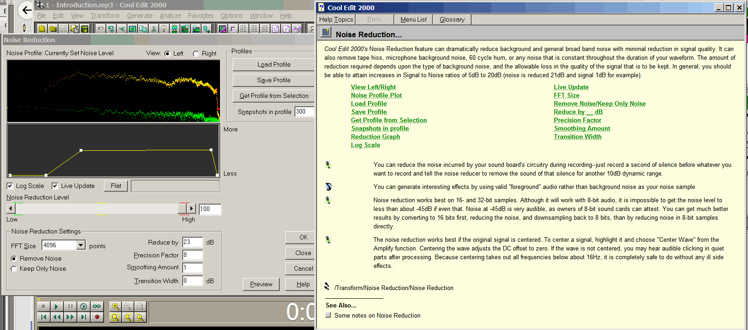This screenshot has height=330, width=748.
Task: Open the Generate menu
Action: (140, 16)
